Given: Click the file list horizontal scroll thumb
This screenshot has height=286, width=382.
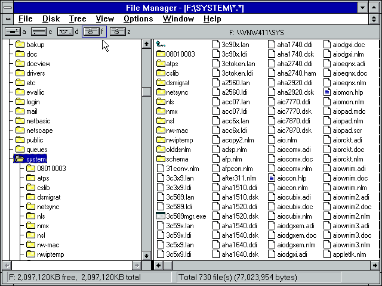Looking at the screenshot, I should pos(168,265).
